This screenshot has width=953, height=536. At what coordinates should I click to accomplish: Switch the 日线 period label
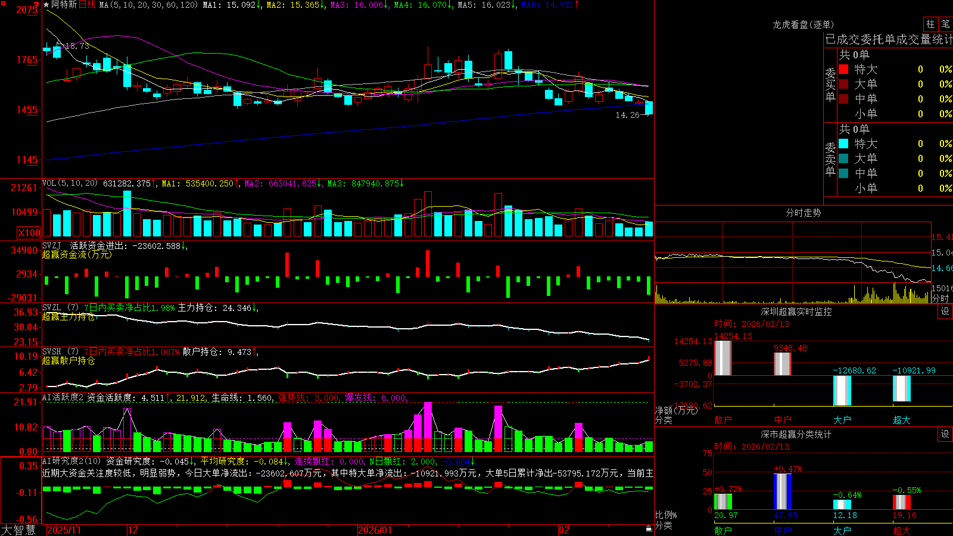coord(87,5)
